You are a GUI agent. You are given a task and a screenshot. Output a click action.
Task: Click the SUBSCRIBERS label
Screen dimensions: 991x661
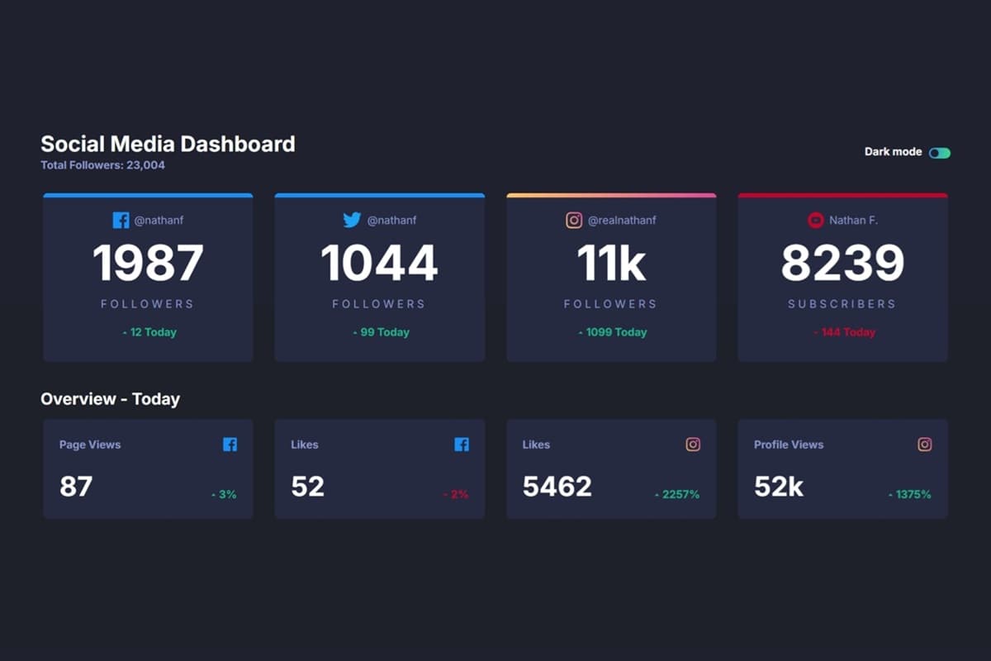[842, 304]
